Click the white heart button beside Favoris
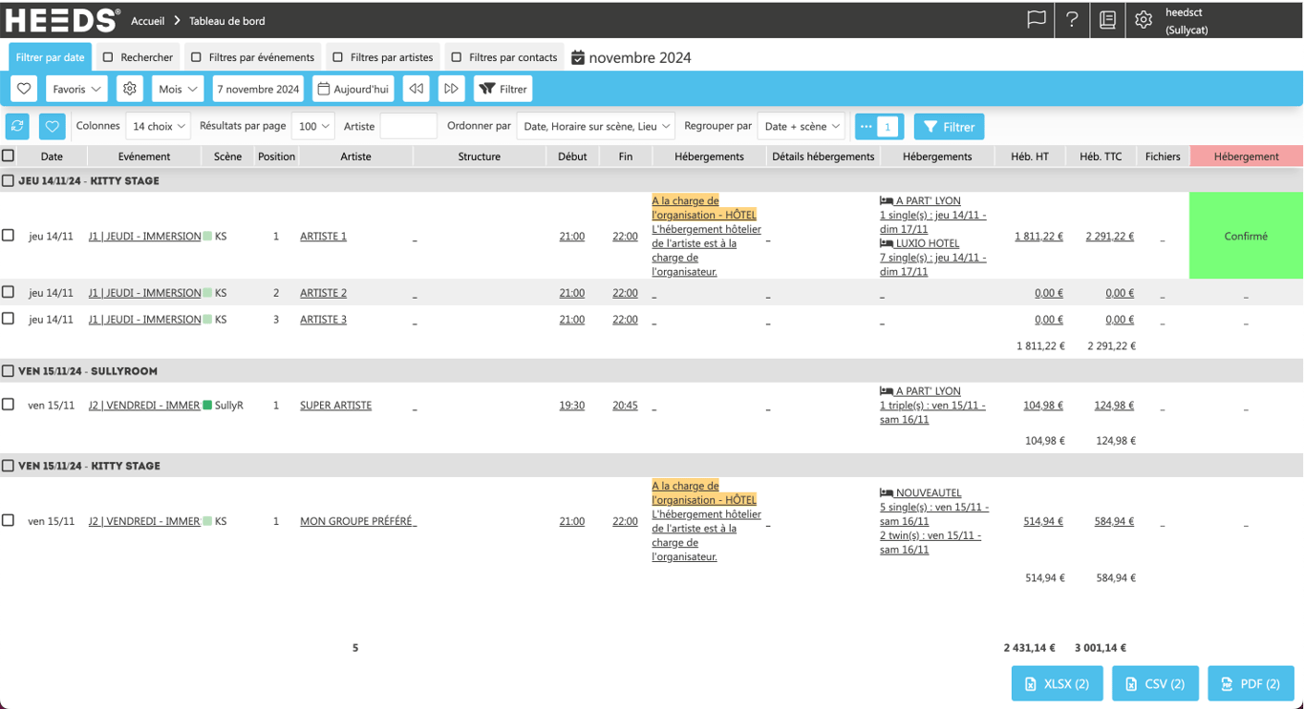The width and height of the screenshot is (1305, 709). 24,89
